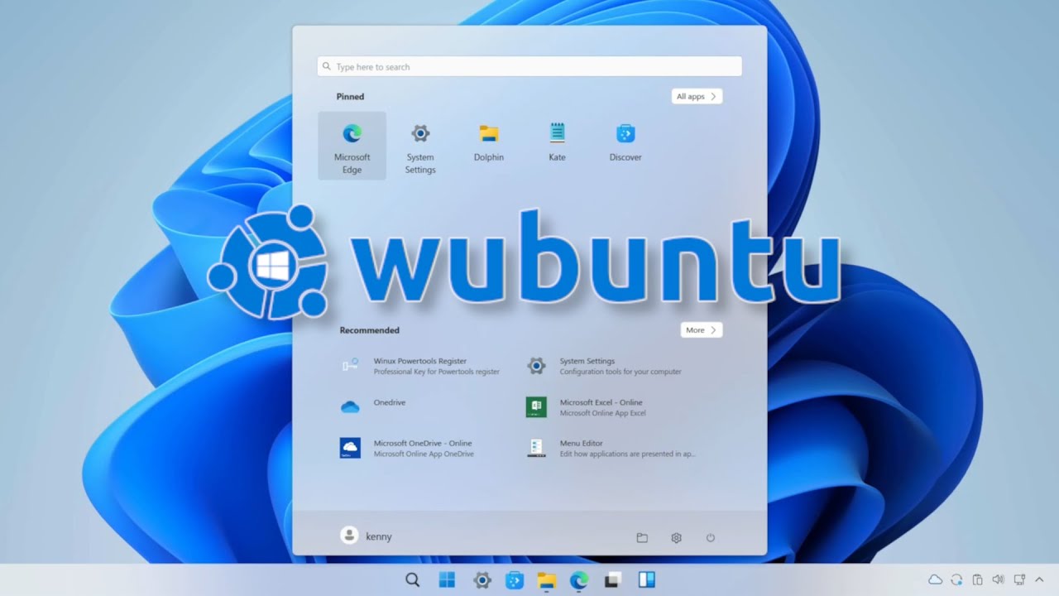Click network display icon in tray
The height and width of the screenshot is (596, 1059).
click(1019, 580)
